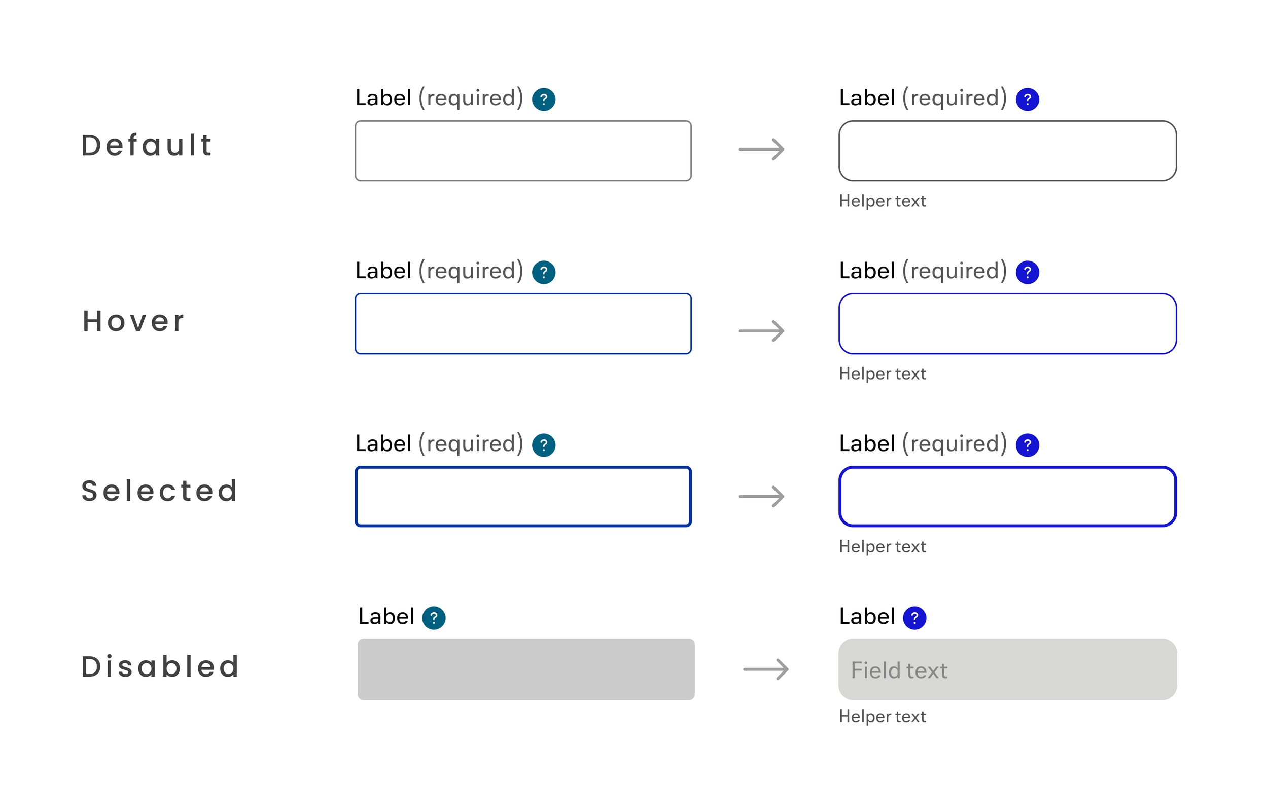1268x785 pixels.
Task: Click the teal help icon in Default row
Action: pos(543,99)
